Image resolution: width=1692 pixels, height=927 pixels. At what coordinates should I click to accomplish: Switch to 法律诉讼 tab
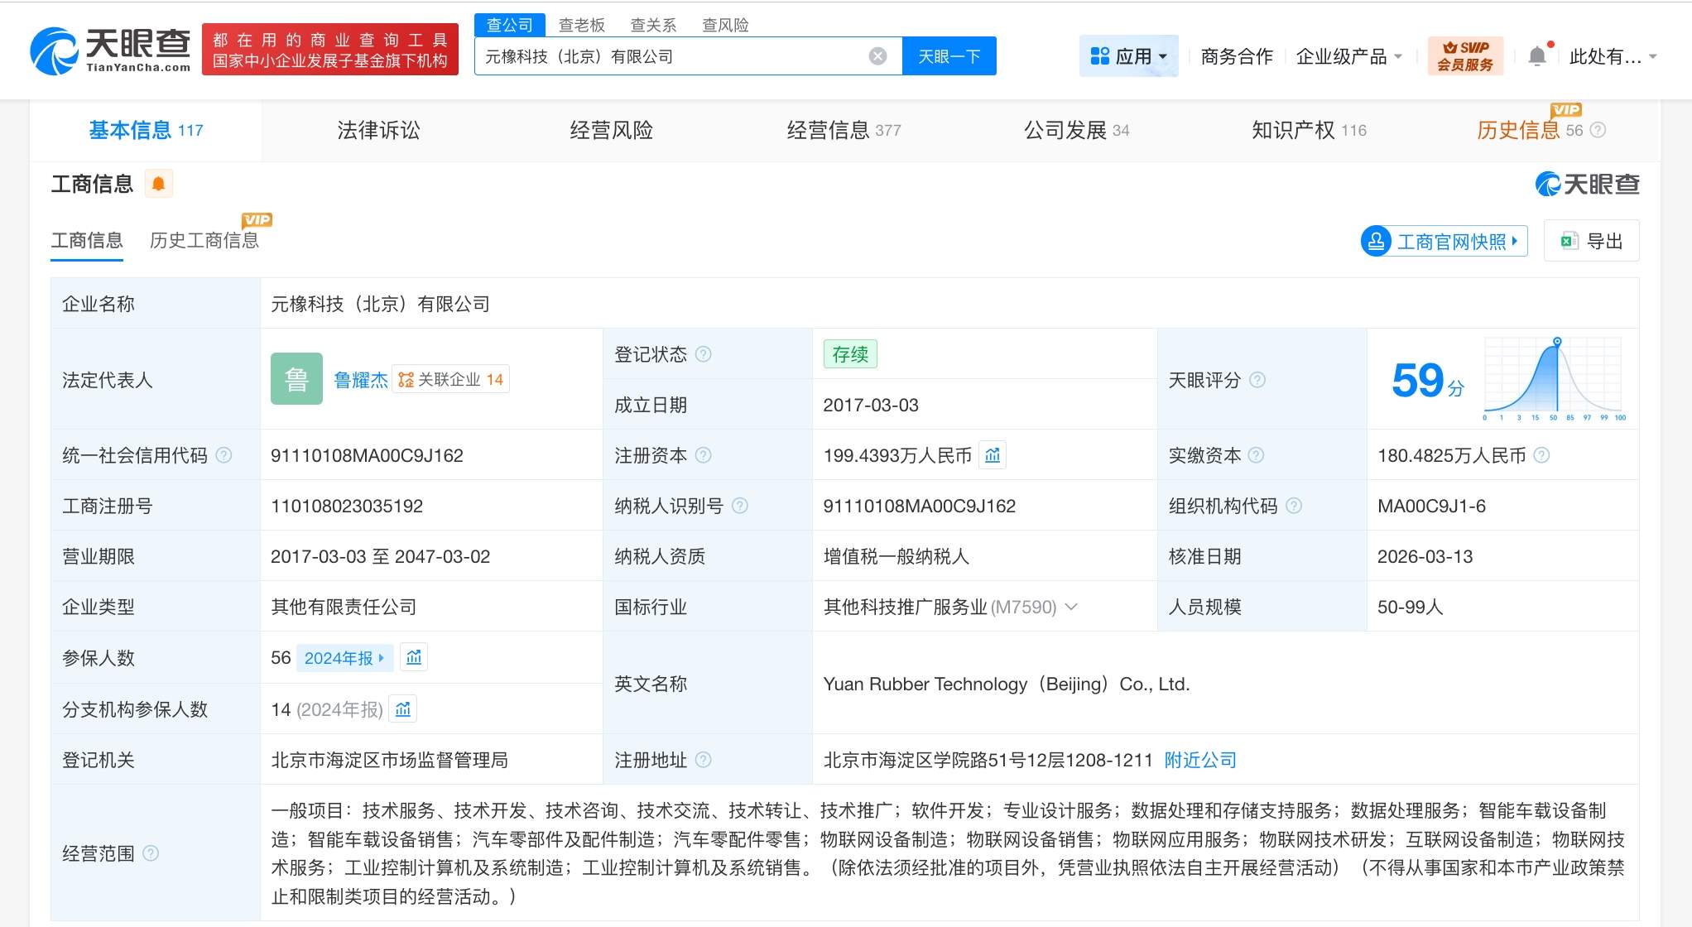[x=378, y=130]
